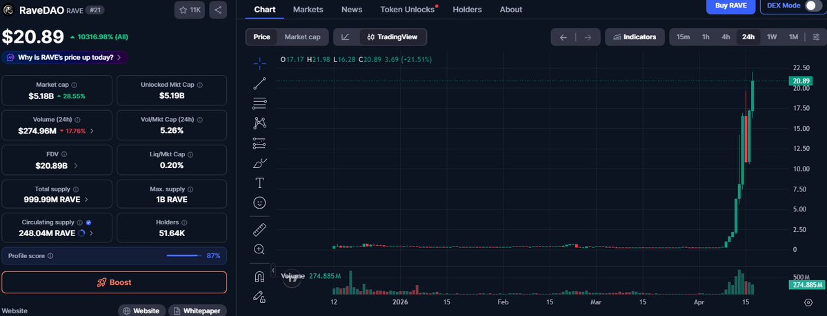The width and height of the screenshot is (827, 316).
Task: Show Liq/Mkt Cap info icon
Action: pyautogui.click(x=190, y=154)
